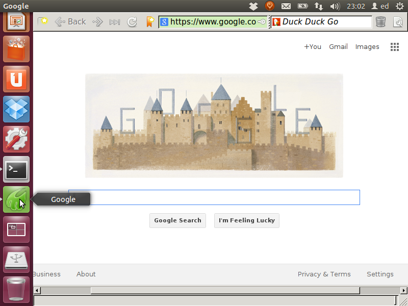Screen dimensions: 408x306
Task: Open Ubuntu Software Center launcher icon
Action: pos(16,49)
